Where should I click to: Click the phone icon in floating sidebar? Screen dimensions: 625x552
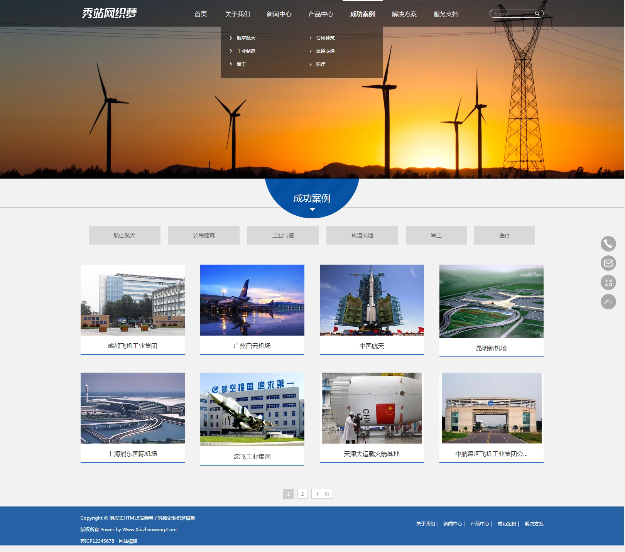click(x=608, y=244)
